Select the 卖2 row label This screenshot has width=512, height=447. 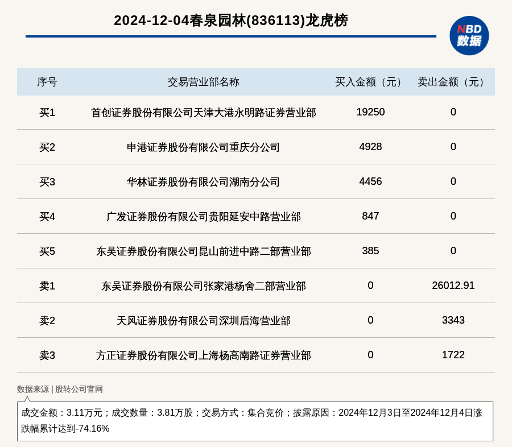tap(47, 321)
